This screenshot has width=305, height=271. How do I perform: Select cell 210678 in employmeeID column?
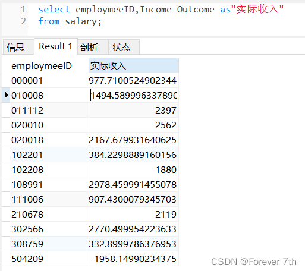[x=49, y=214]
